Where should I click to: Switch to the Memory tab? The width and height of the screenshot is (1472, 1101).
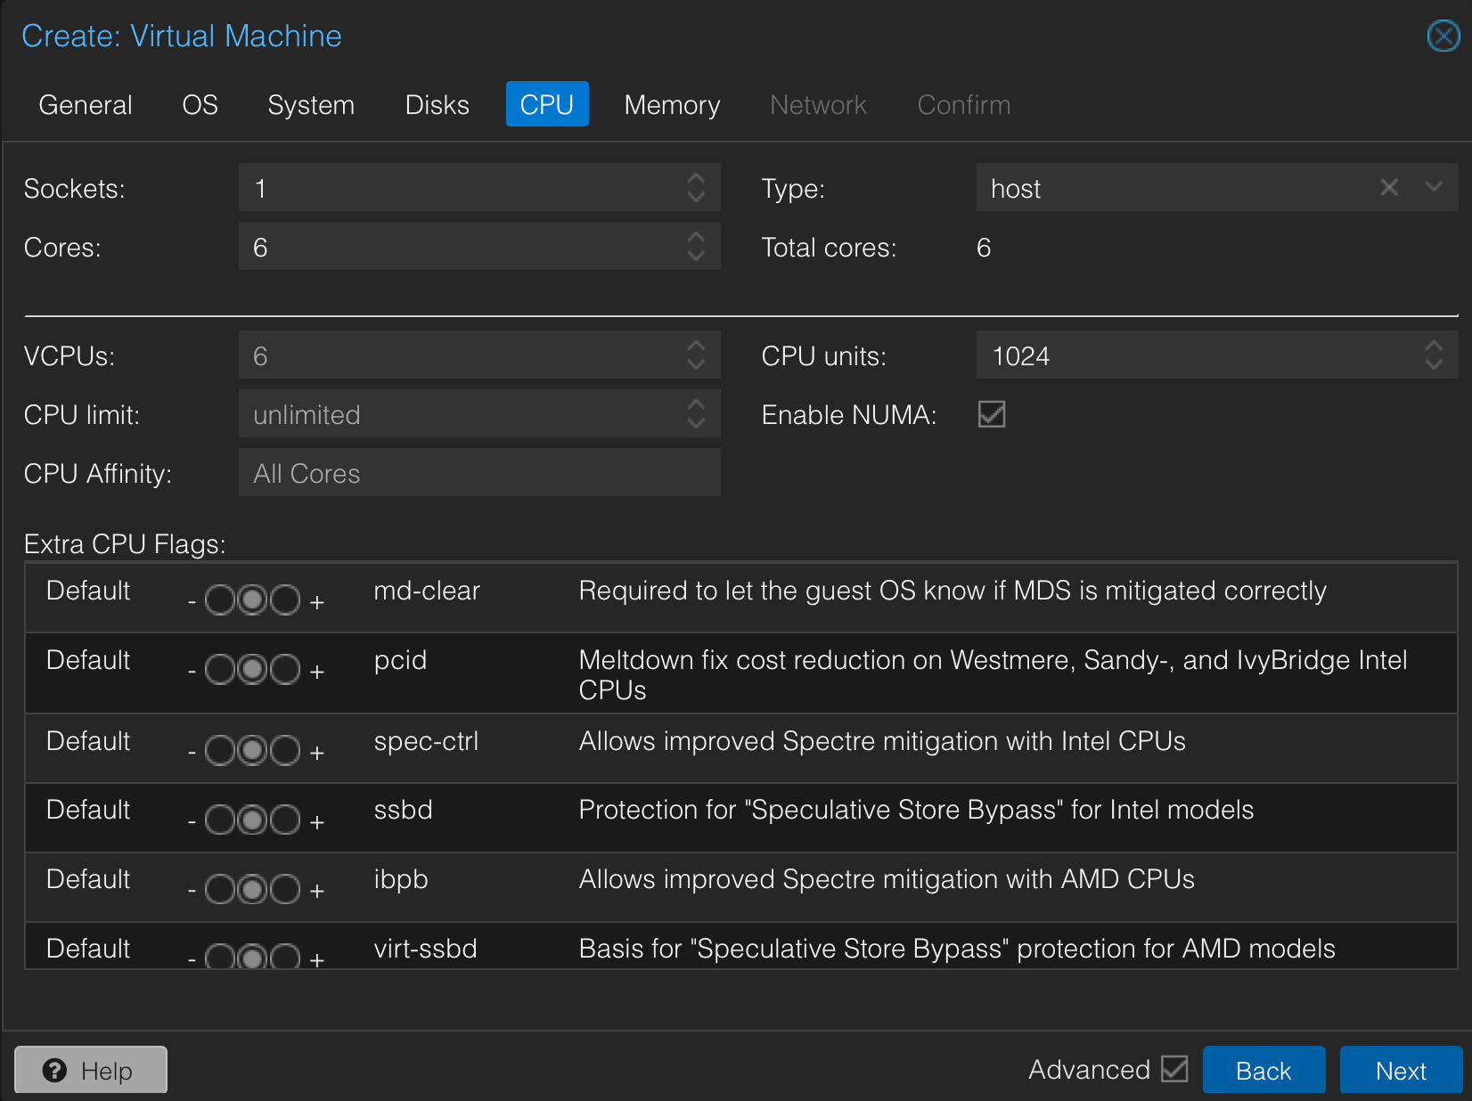pos(672,104)
